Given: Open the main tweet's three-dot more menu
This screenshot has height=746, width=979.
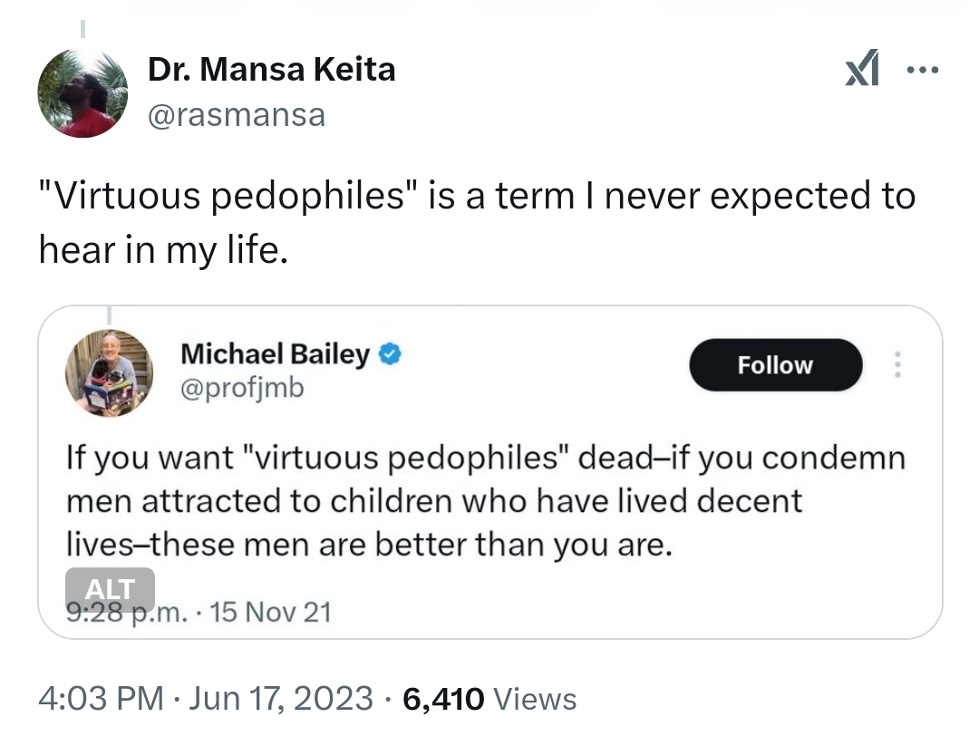Looking at the screenshot, I should click(925, 71).
